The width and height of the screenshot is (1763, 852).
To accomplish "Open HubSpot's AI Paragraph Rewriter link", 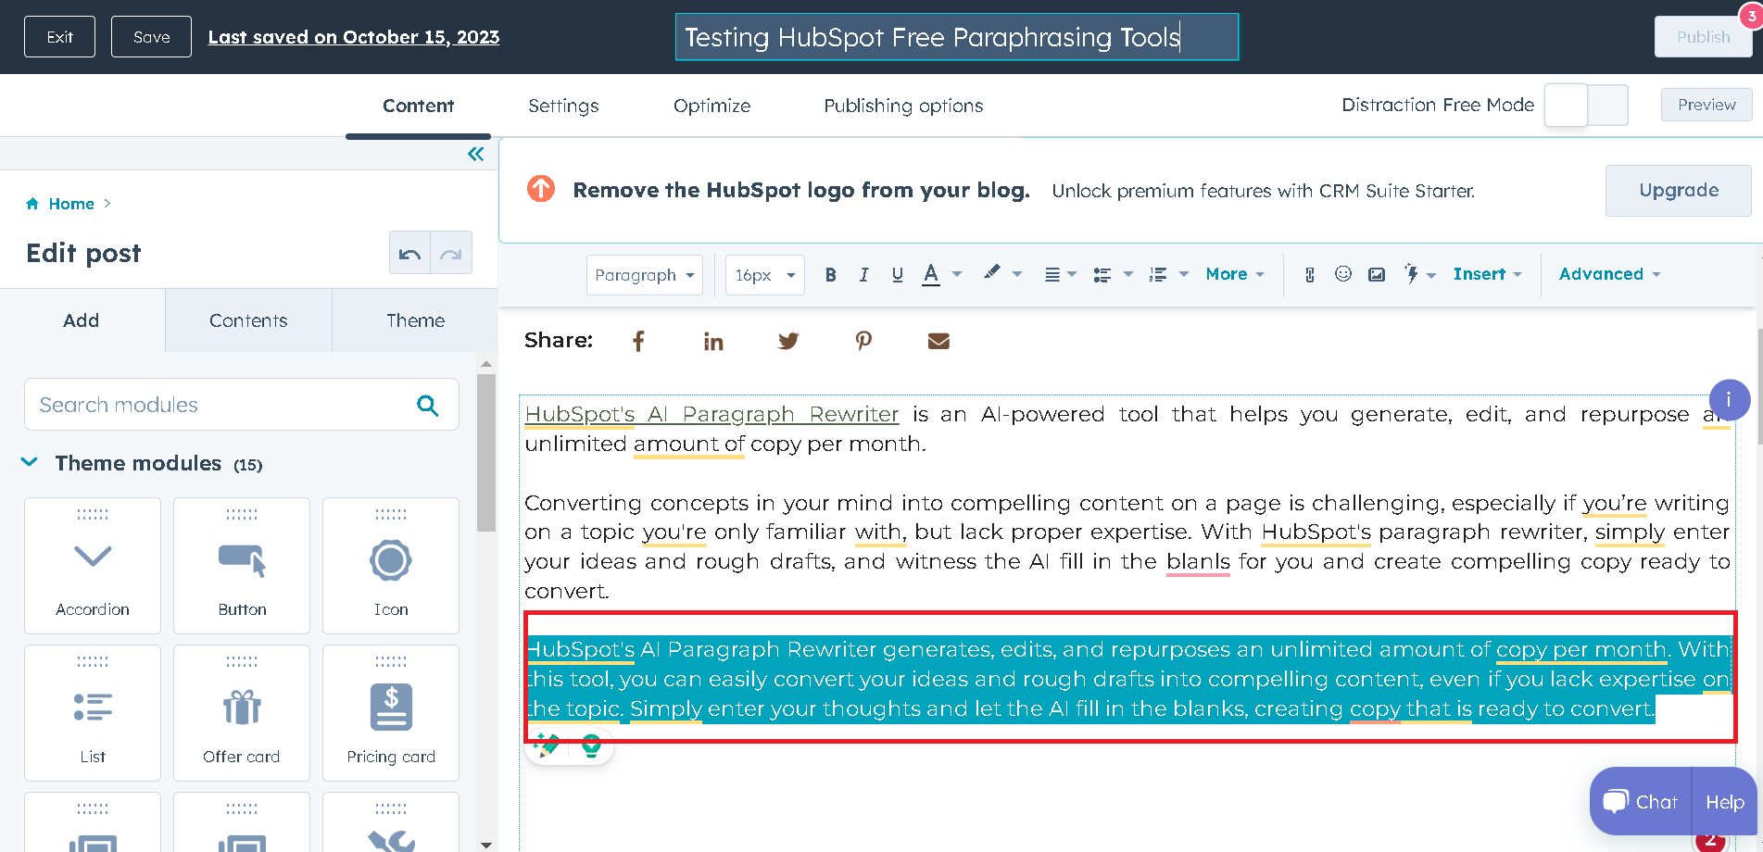I will 711,414.
